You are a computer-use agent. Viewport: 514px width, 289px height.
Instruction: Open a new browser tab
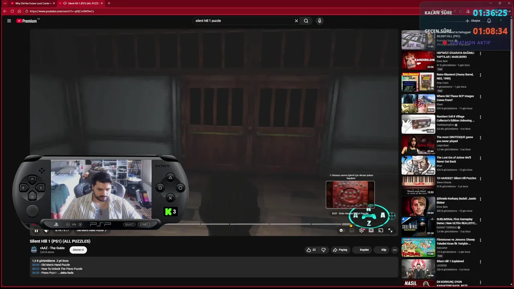coord(109,3)
